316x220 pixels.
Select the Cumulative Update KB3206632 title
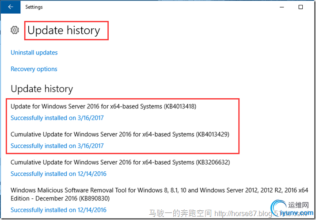click(120, 162)
